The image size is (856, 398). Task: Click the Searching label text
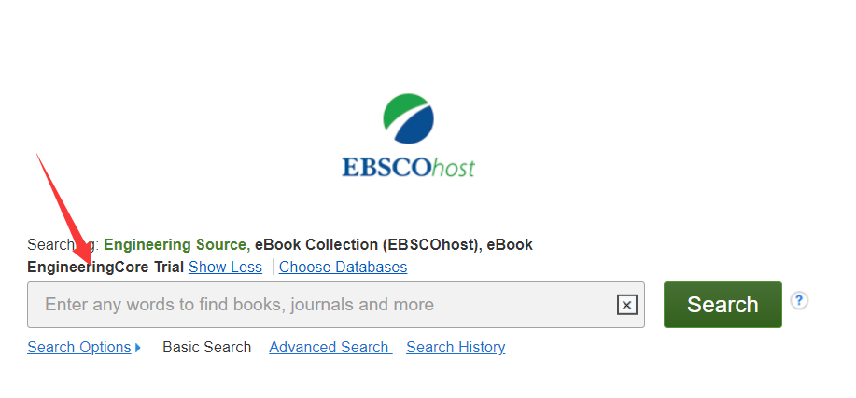coord(63,245)
